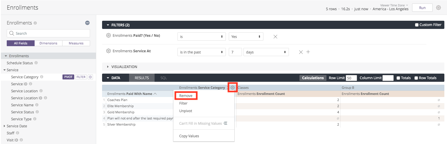The width and height of the screenshot is (447, 144).
Task: Open gear settings for Service At filter
Action: coord(108,51)
